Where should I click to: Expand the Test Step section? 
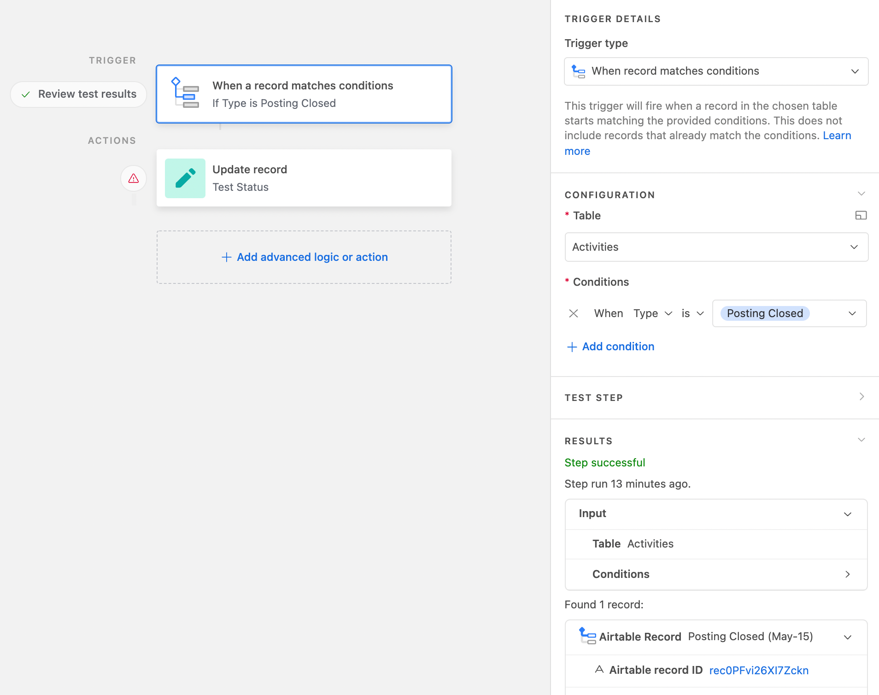(861, 396)
